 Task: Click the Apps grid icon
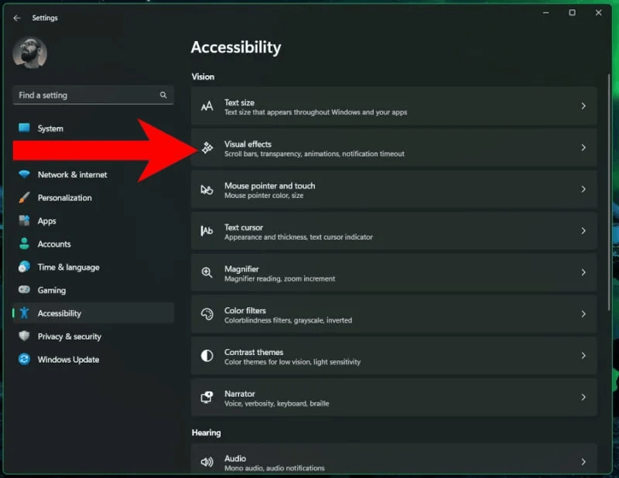pos(24,220)
